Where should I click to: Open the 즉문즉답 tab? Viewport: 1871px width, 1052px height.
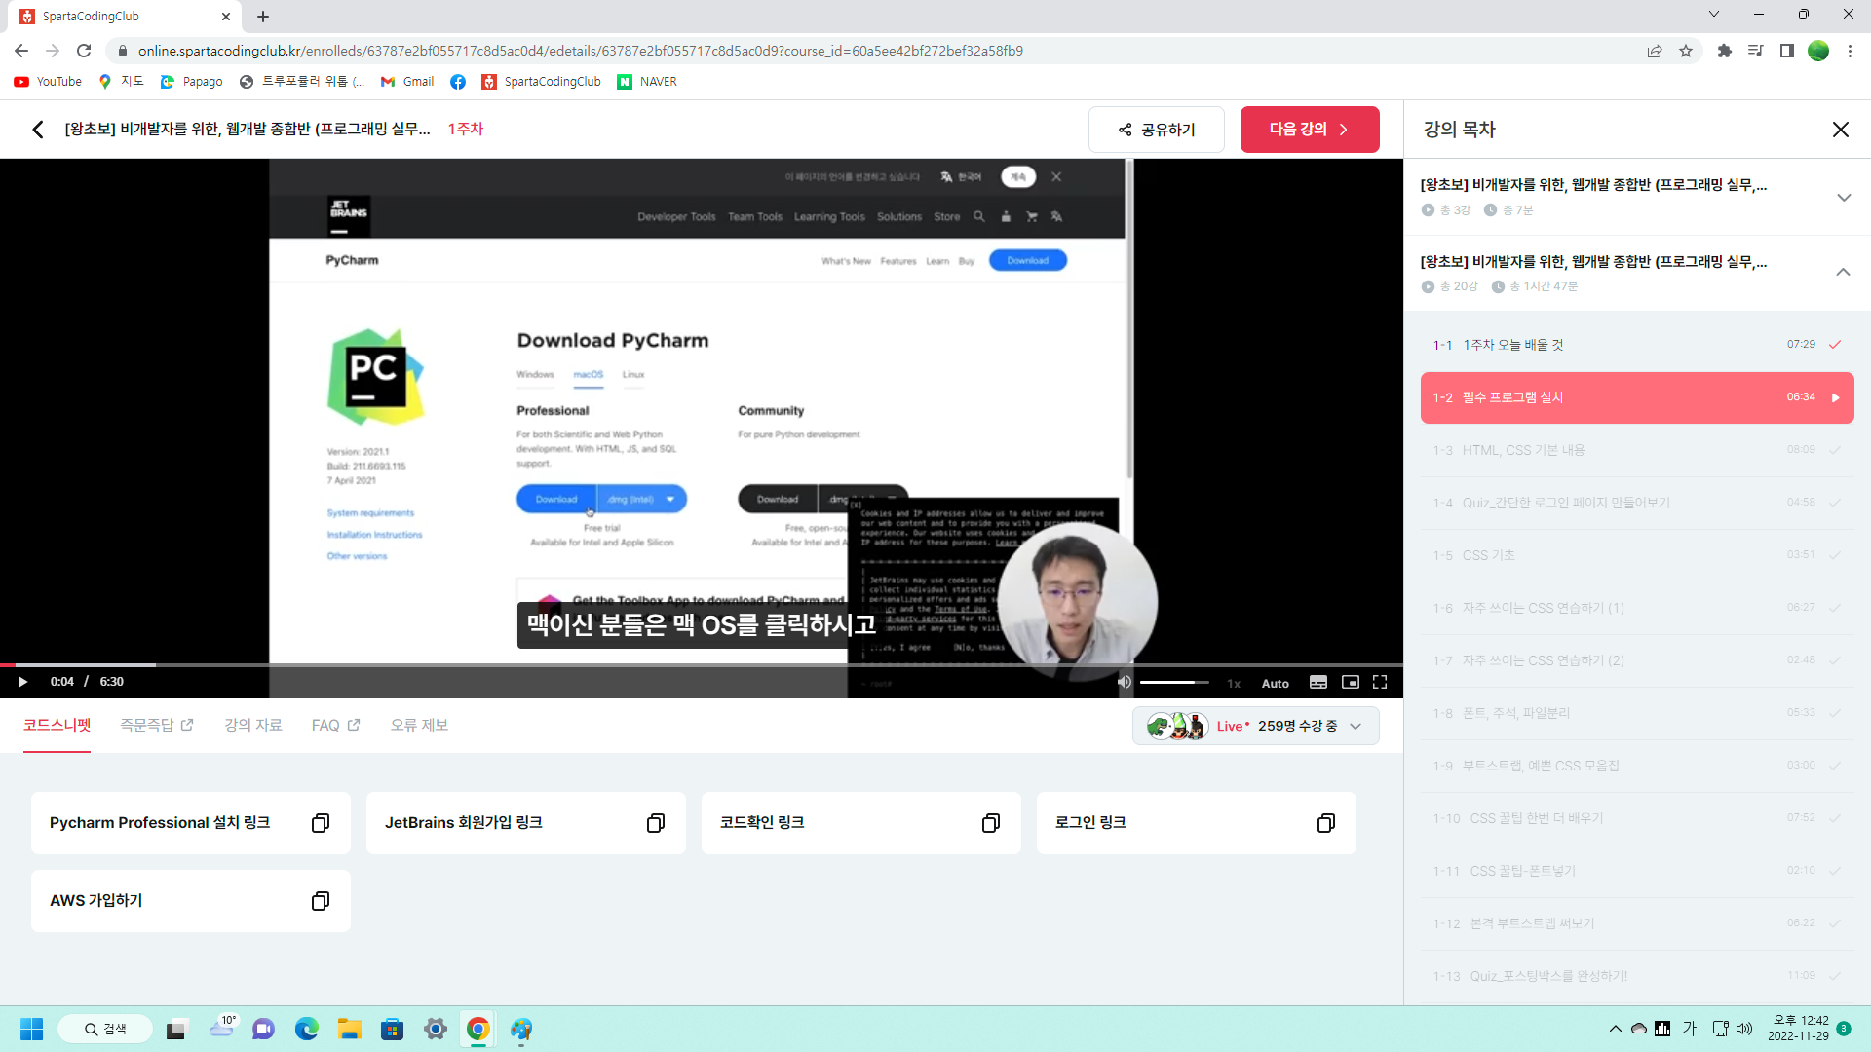coord(157,725)
